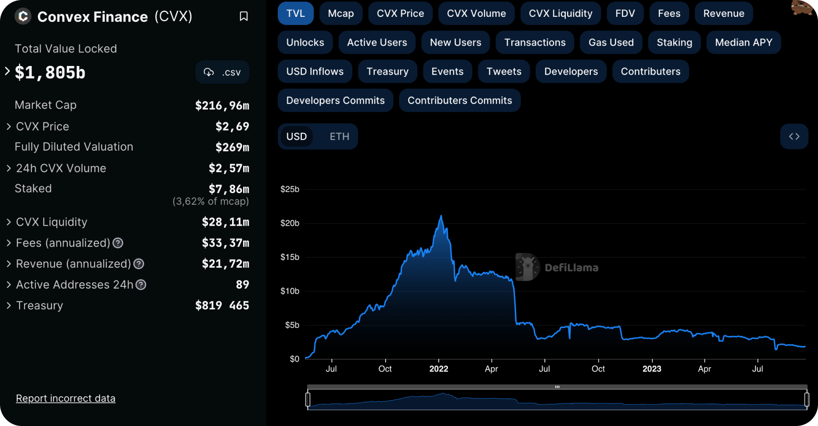The height and width of the screenshot is (426, 818).
Task: Toggle the FDV chart metric
Action: [625, 14]
